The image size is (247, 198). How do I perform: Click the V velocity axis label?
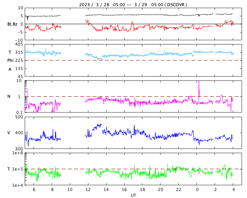tap(9, 133)
